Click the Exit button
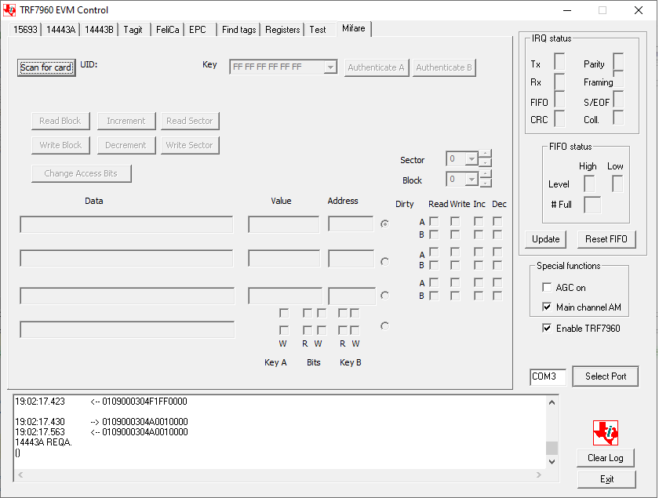659x498 pixels. click(606, 479)
